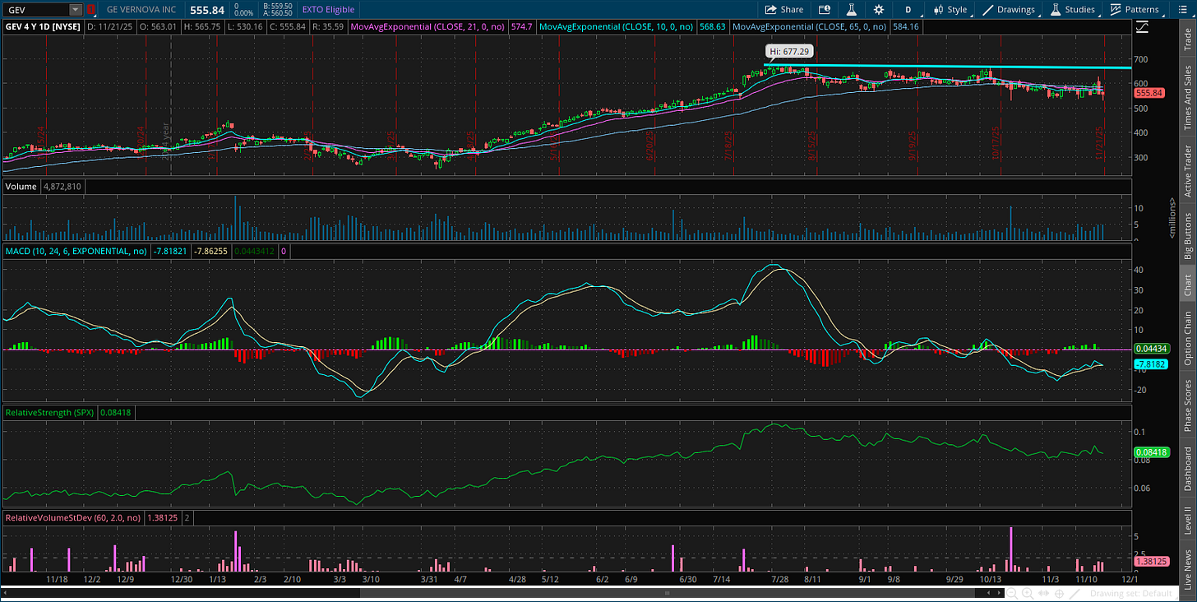1197x602 pixels.
Task: Click the 8/15/25 date marker on chart
Action: pyautogui.click(x=811, y=145)
